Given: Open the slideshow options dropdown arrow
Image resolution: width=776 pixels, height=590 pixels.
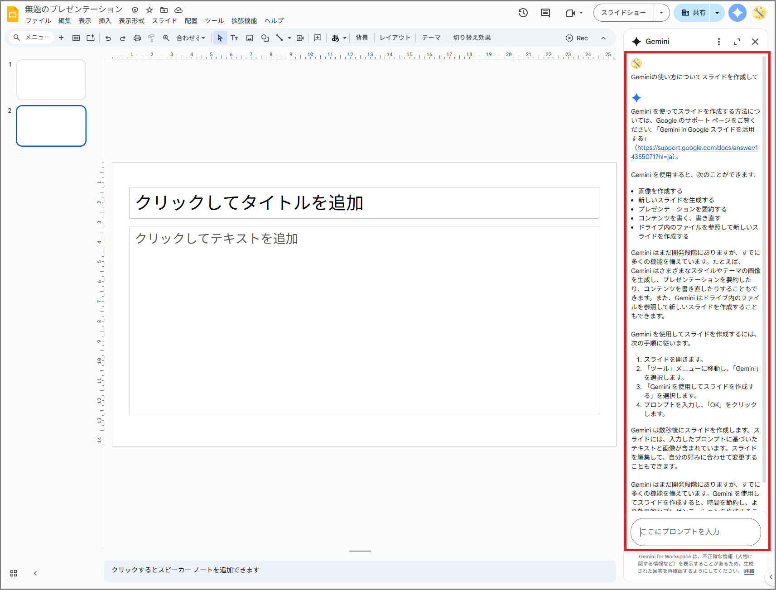Looking at the screenshot, I should click(661, 13).
